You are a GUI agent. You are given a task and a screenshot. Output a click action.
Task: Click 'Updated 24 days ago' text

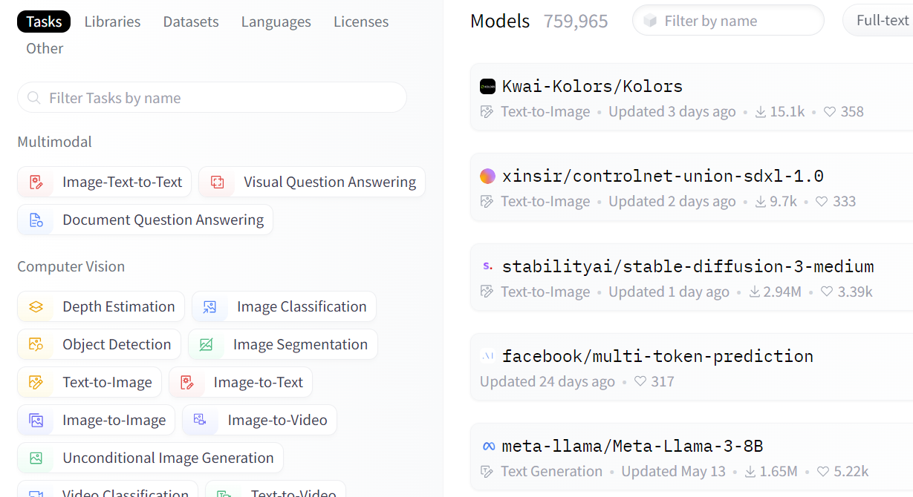[548, 382]
